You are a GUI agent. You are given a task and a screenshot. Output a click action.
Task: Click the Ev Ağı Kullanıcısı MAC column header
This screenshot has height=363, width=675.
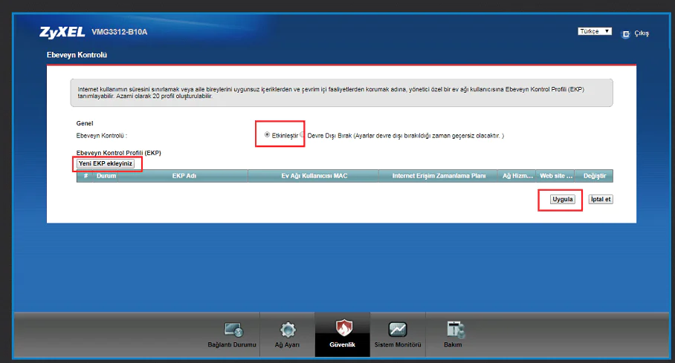tap(314, 176)
